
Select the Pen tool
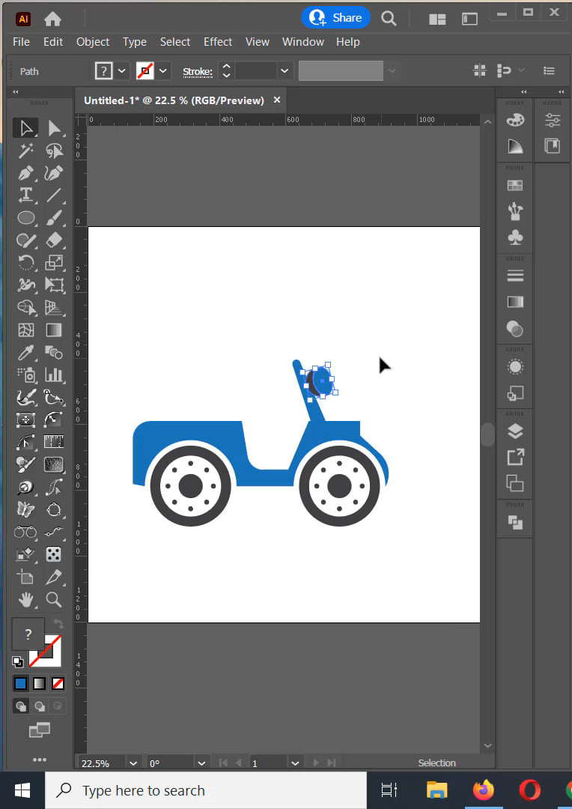(x=25, y=173)
